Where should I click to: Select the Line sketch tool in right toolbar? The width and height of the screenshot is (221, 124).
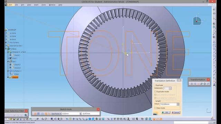point(214,59)
